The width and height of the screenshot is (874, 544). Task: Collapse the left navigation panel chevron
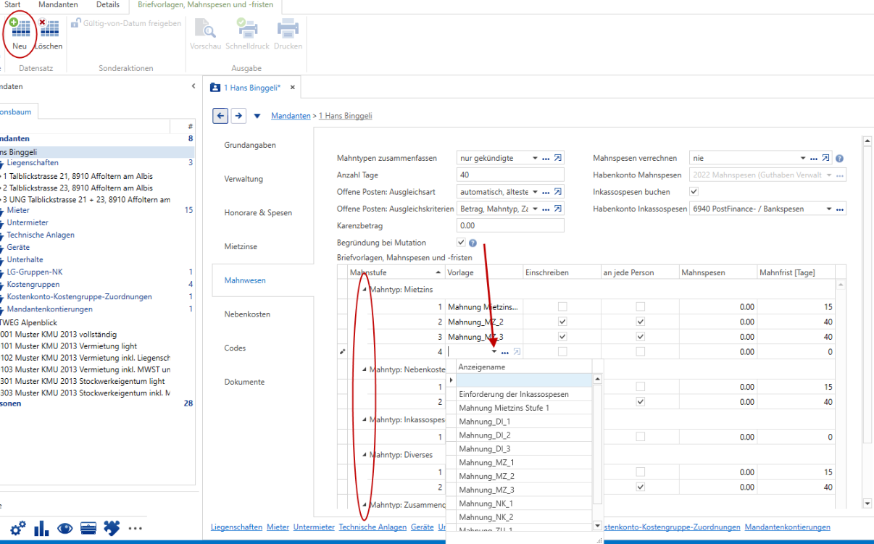193,86
